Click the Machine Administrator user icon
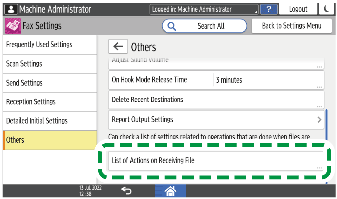 pyautogui.click(x=10, y=9)
